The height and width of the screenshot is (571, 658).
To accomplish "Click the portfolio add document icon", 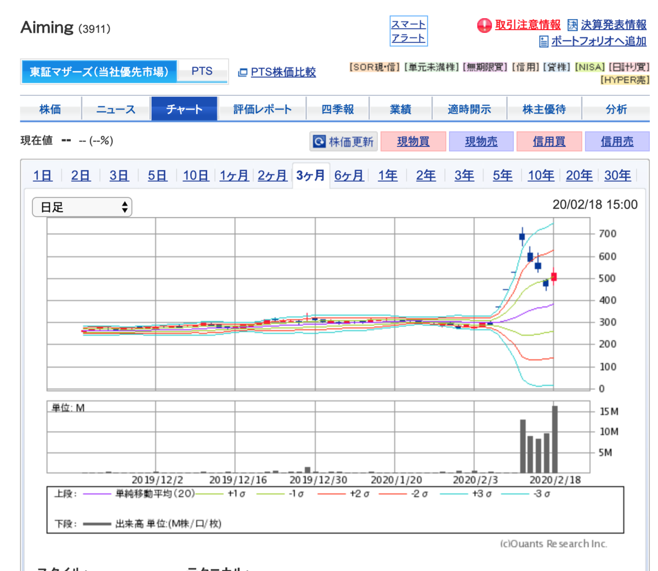I will pos(544,41).
